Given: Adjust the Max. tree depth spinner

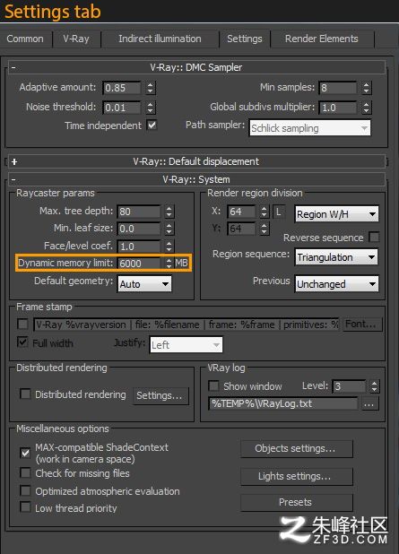Looking at the screenshot, I should [x=169, y=212].
